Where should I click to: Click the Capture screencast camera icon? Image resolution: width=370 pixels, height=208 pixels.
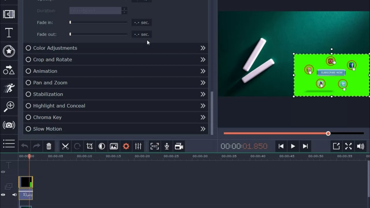(179, 146)
